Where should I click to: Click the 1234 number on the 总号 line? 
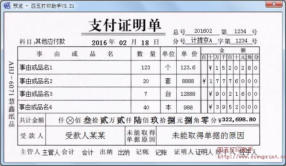click(x=240, y=31)
